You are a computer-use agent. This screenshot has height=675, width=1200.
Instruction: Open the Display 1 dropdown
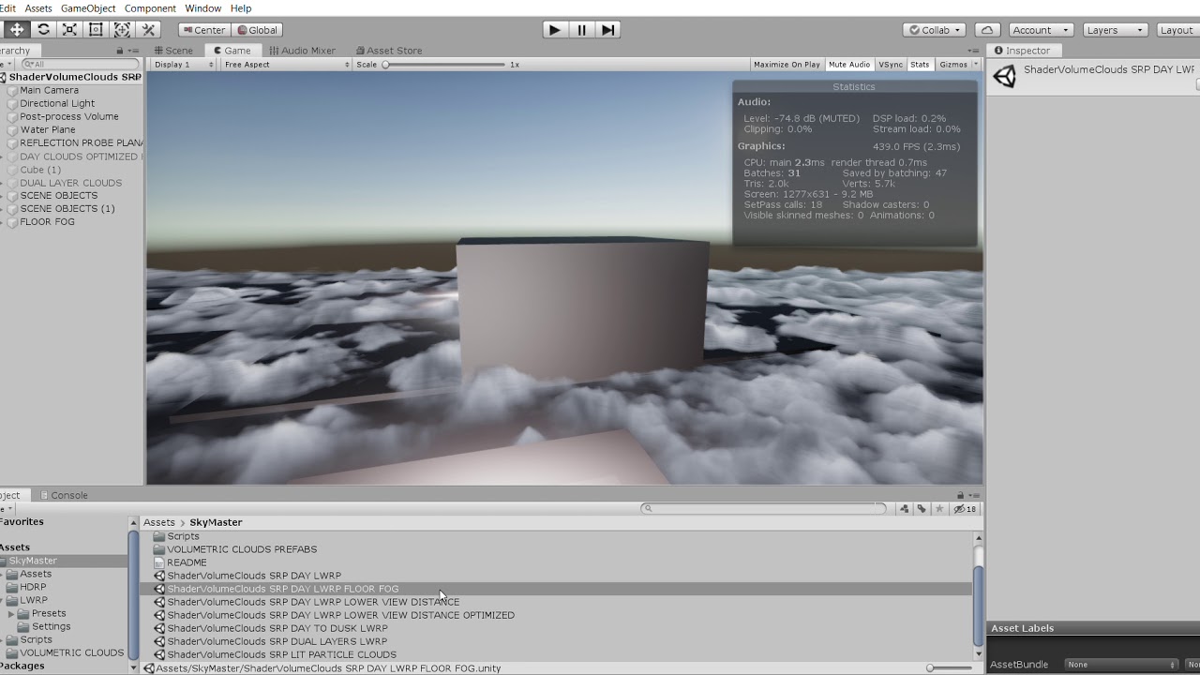[x=184, y=65]
